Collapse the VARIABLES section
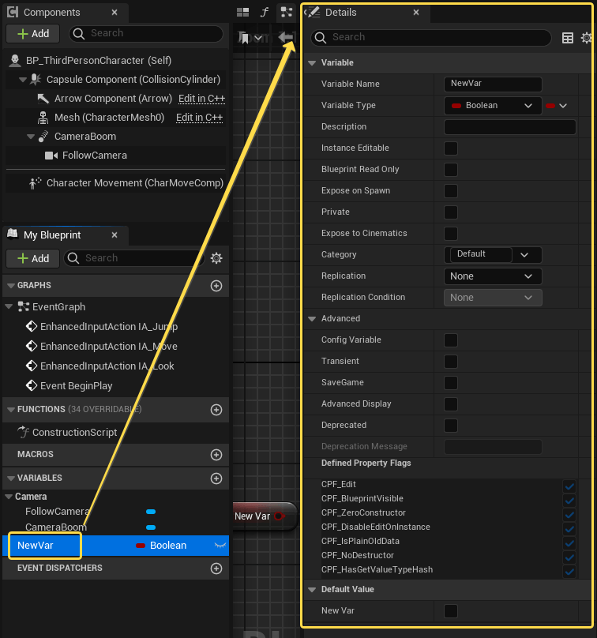Image resolution: width=597 pixels, height=638 pixels. click(11, 478)
